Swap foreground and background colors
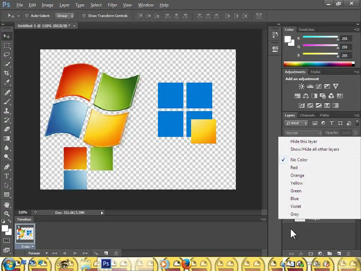The image size is (361, 271). 10,221
